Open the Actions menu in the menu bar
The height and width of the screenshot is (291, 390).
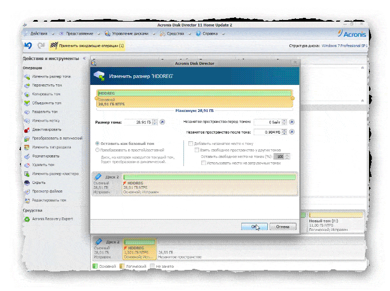tap(39, 34)
